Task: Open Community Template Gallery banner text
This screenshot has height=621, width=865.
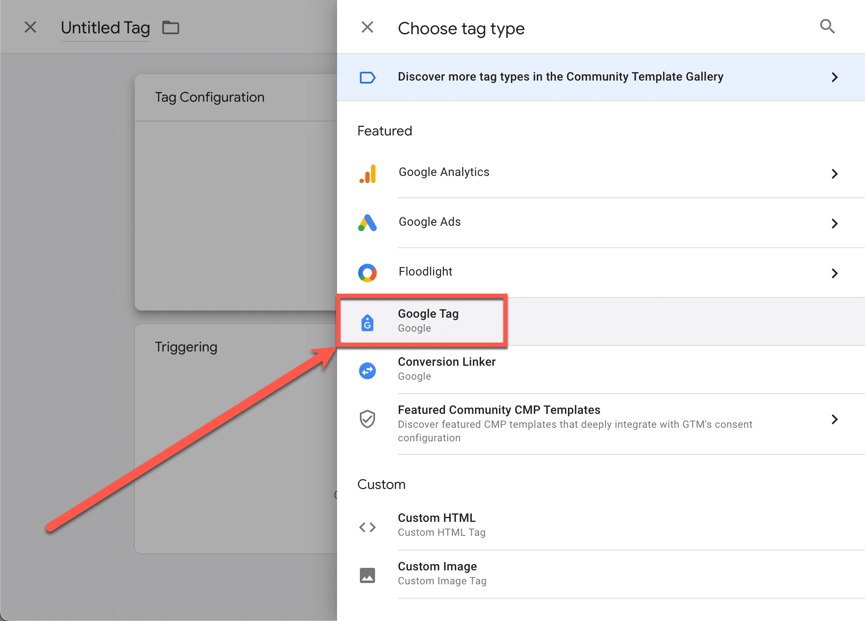Action: click(x=560, y=77)
